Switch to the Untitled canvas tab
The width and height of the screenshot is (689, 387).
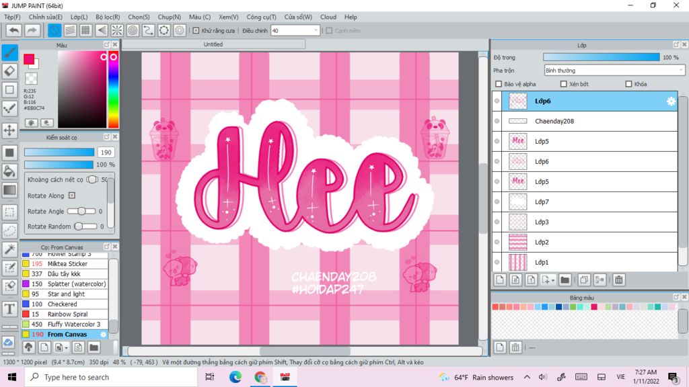(213, 44)
